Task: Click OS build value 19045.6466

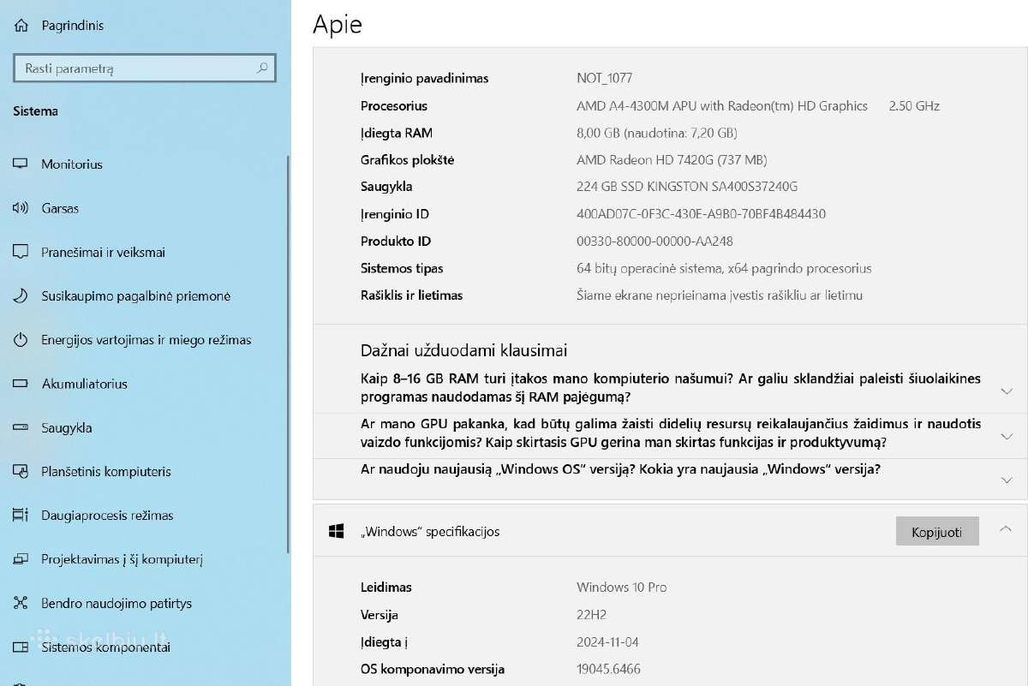Action: point(608,669)
